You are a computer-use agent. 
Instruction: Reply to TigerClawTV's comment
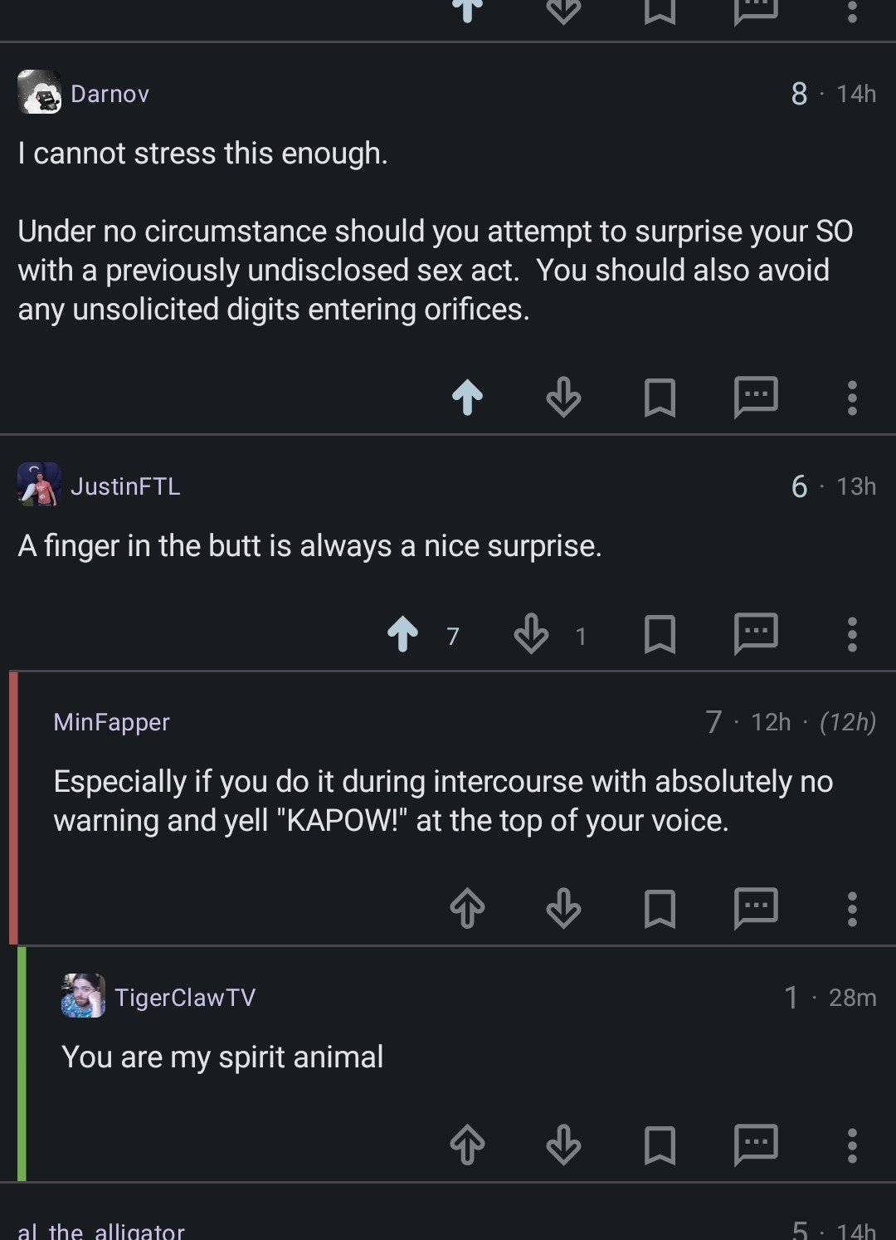click(x=756, y=1145)
